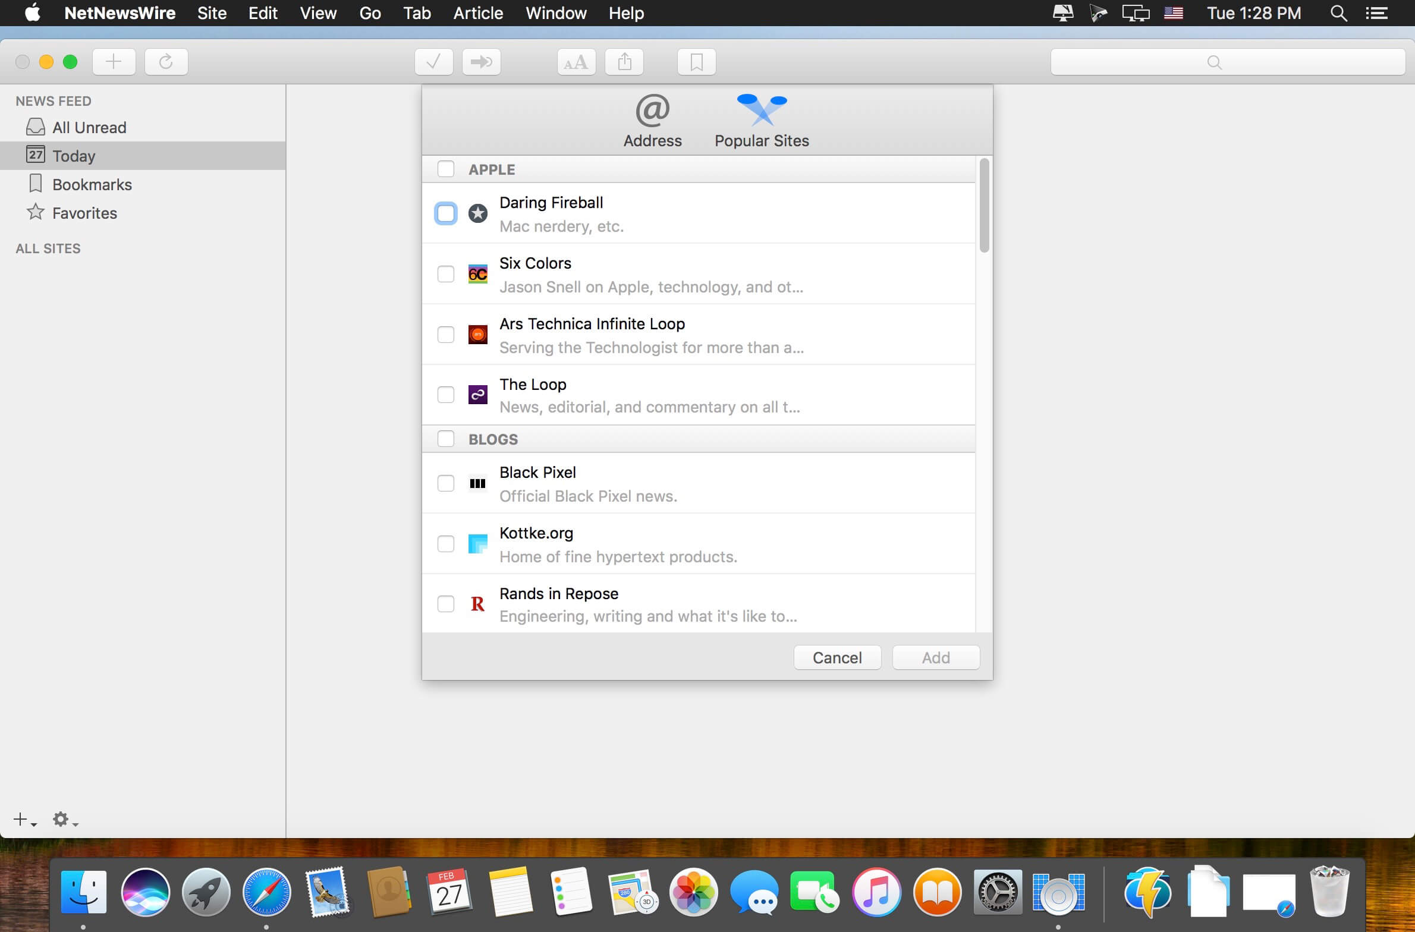Open the gear action dropdown

click(65, 820)
